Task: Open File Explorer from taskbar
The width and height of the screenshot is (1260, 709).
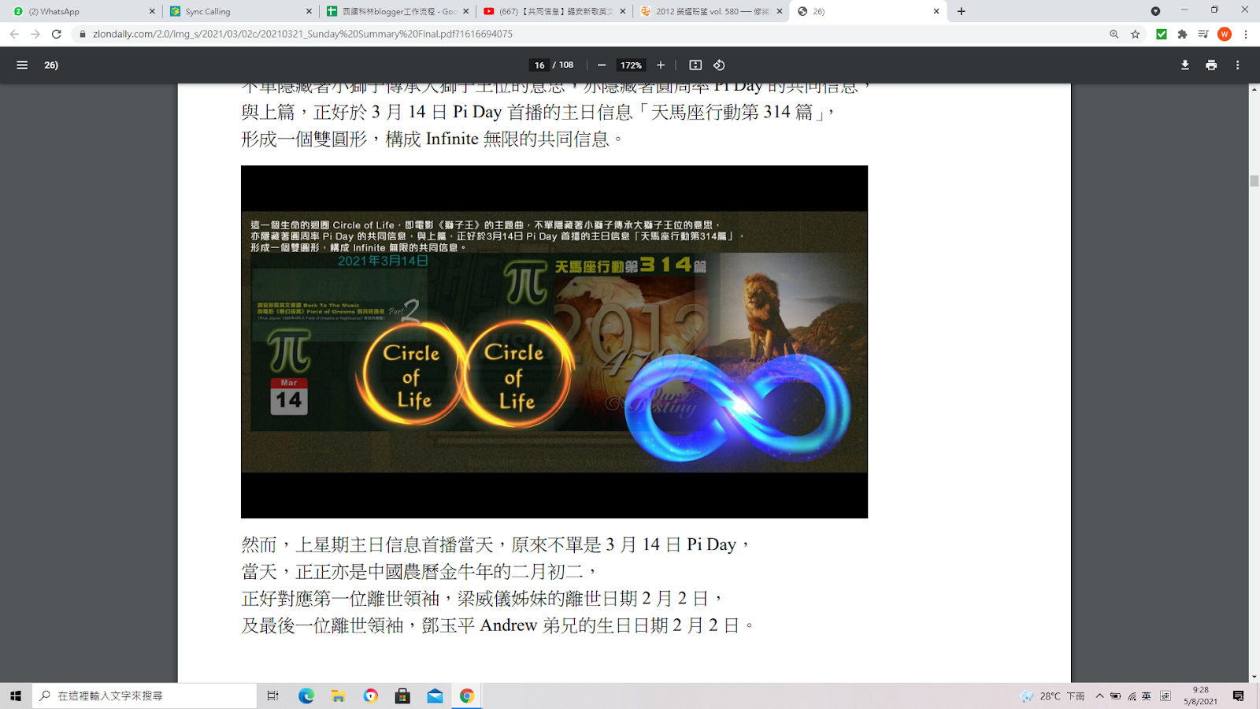Action: point(339,696)
